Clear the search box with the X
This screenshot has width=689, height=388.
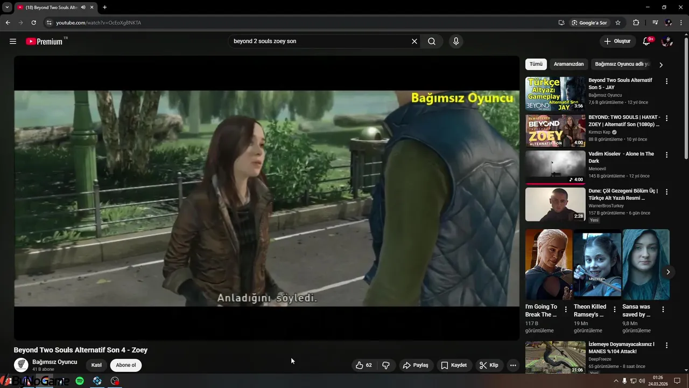pyautogui.click(x=414, y=41)
